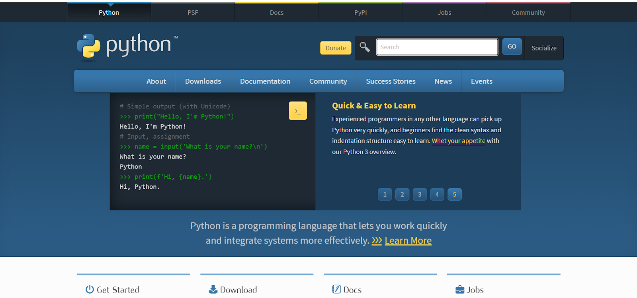Expand the Community menu in the blue navbar
The height and width of the screenshot is (298, 637).
tap(328, 81)
